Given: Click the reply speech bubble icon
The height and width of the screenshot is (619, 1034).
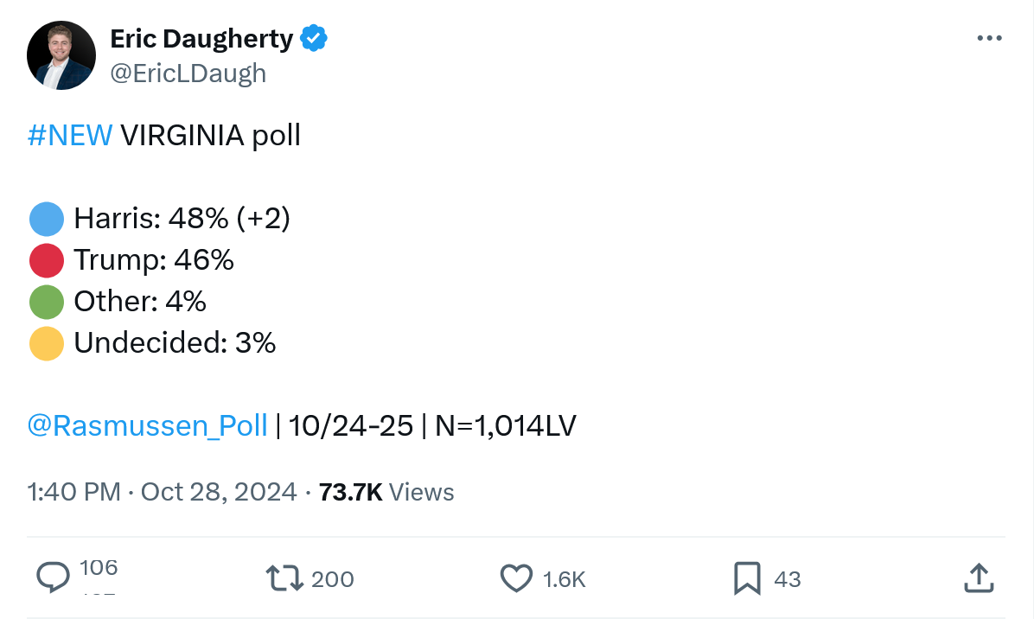Looking at the screenshot, I should coord(54,578).
